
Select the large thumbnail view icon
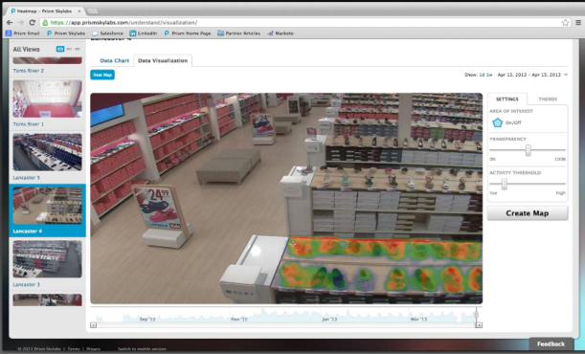(x=60, y=49)
